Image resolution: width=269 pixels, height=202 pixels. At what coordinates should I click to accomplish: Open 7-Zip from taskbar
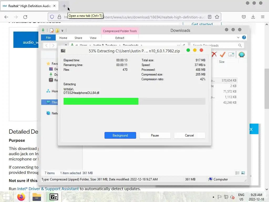[x=54, y=197]
